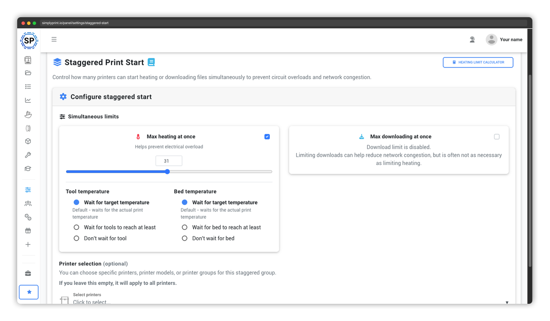
Task: Click the Staggered Print Start title
Action: click(x=104, y=62)
